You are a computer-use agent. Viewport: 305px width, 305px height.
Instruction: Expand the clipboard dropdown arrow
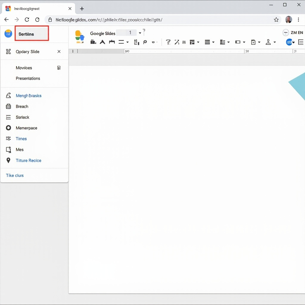point(259,42)
